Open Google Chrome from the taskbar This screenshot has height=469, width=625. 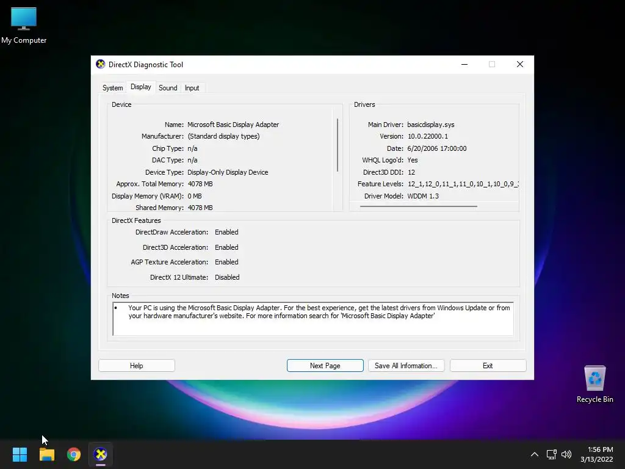pyautogui.click(x=74, y=454)
